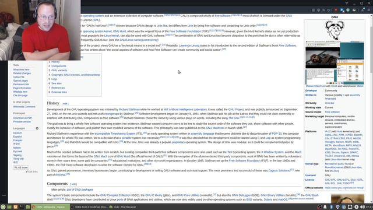Click the pencil Edit links icon

click(x=27, y=171)
